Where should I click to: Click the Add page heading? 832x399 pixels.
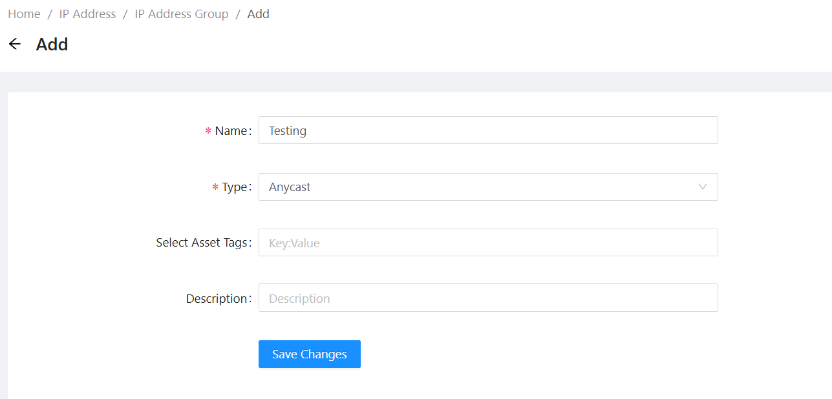pyautogui.click(x=52, y=45)
